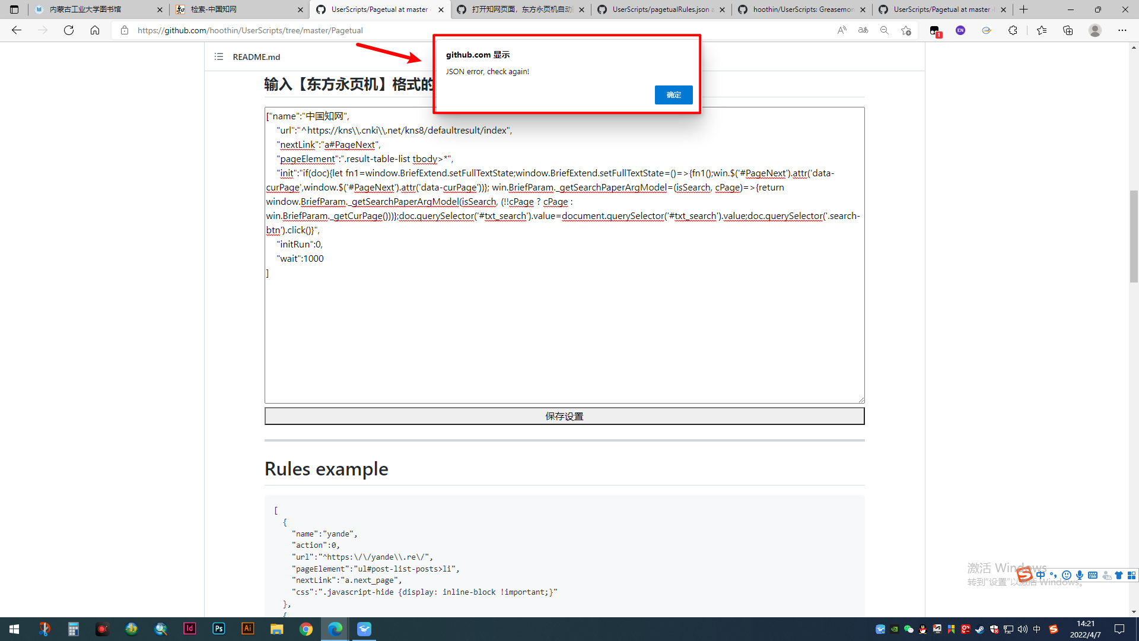Open the README outline list icon
Image resolution: width=1139 pixels, height=641 pixels.
pos(219,57)
